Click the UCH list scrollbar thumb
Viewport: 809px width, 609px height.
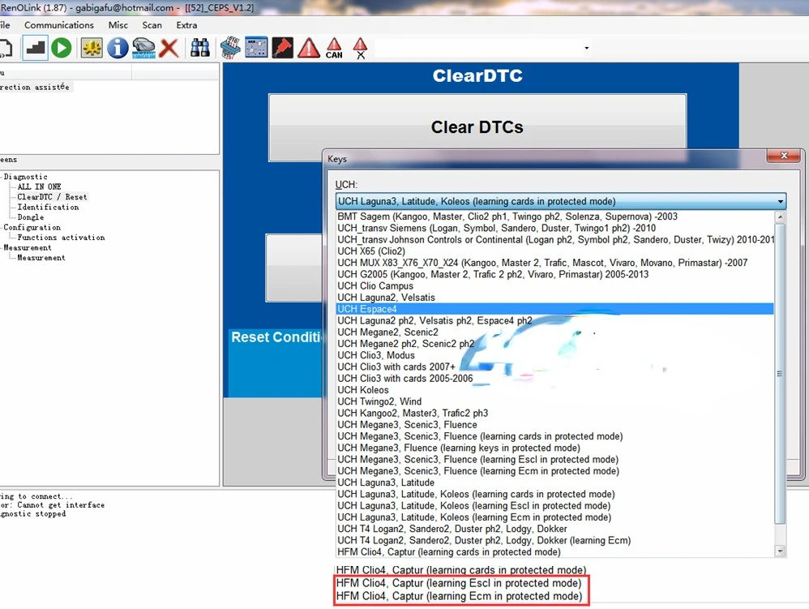[780, 373]
